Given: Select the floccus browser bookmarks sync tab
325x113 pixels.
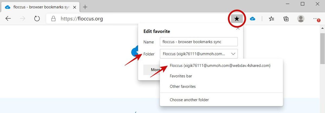Looking at the screenshot, I should click(x=41, y=7).
